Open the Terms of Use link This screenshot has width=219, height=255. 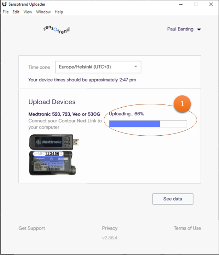187,228
